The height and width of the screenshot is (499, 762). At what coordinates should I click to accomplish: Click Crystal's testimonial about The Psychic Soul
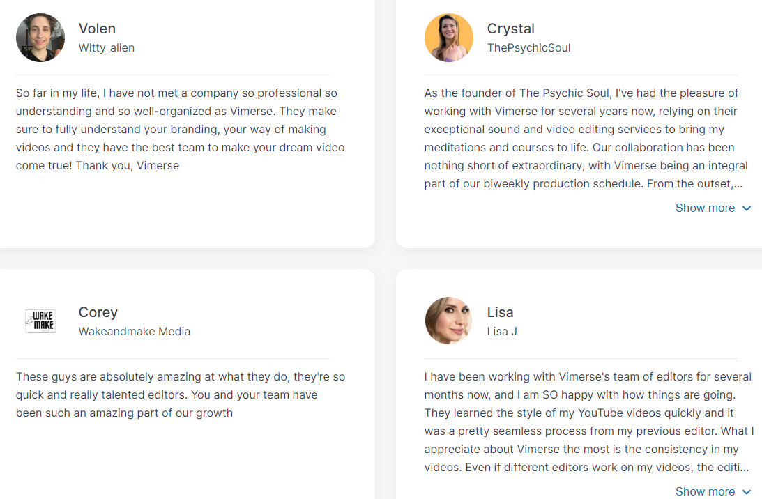click(586, 139)
